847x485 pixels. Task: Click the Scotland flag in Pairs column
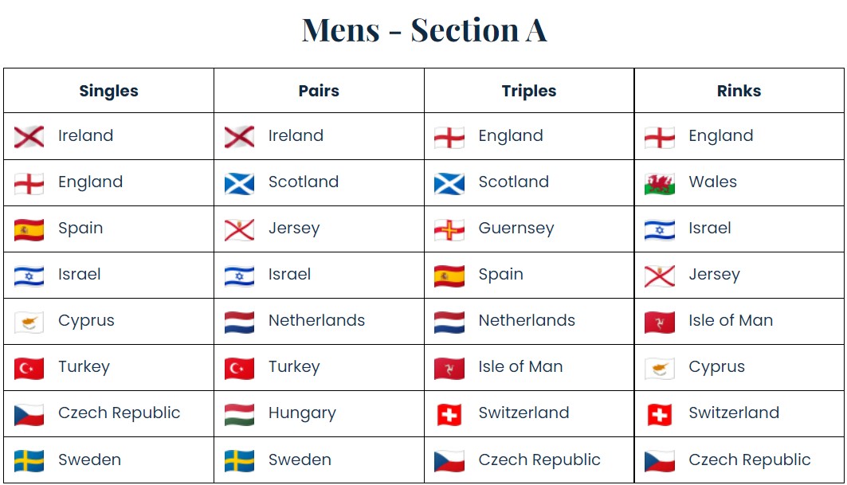(239, 184)
